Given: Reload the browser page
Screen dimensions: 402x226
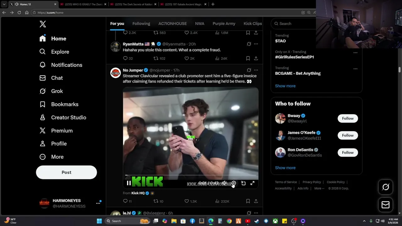Looking at the screenshot, I should [x=19, y=13].
